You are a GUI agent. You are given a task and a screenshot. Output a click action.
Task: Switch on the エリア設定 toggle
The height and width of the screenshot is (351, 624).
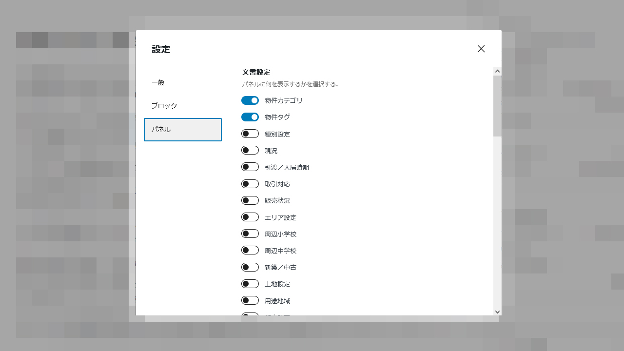(x=250, y=217)
